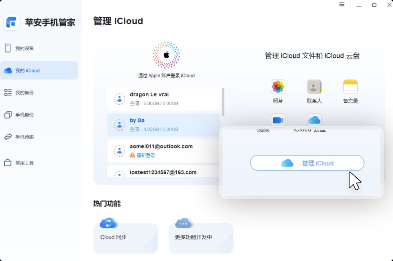Click the iCloud Drive cloud icon

314,120
